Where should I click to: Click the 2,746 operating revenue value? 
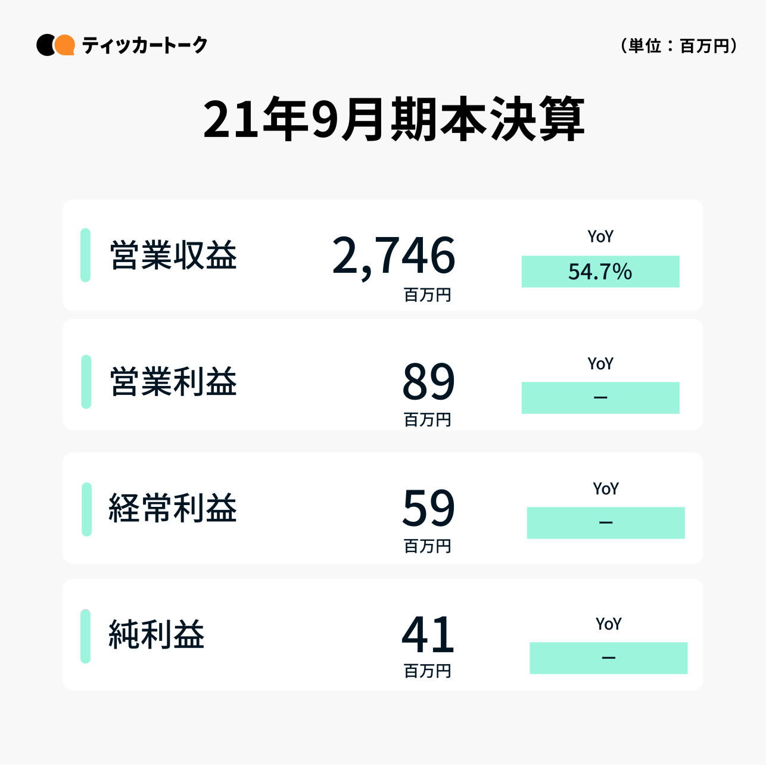pyautogui.click(x=394, y=256)
